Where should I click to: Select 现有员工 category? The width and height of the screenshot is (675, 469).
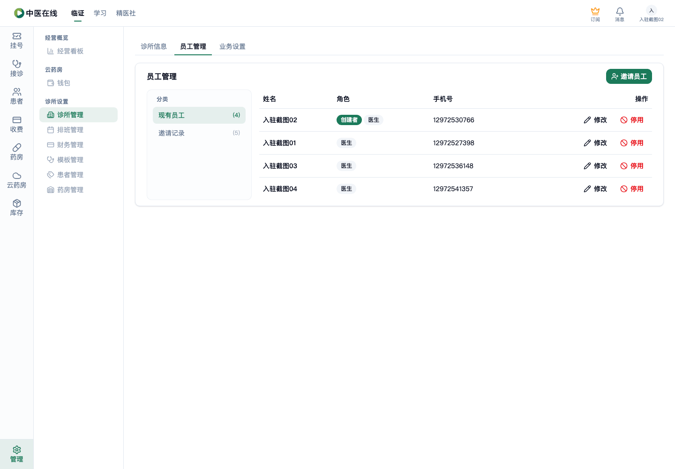pyautogui.click(x=199, y=115)
